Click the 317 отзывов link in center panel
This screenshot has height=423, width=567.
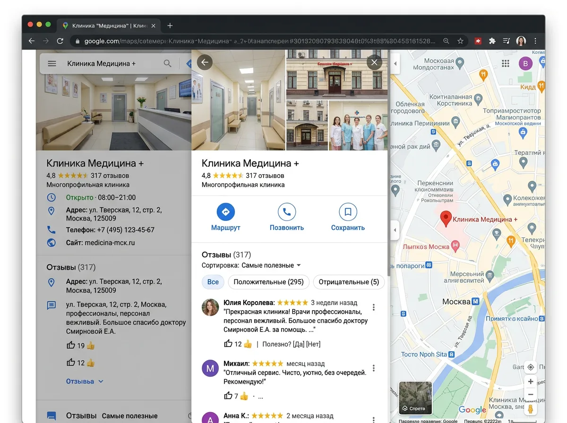(265, 176)
